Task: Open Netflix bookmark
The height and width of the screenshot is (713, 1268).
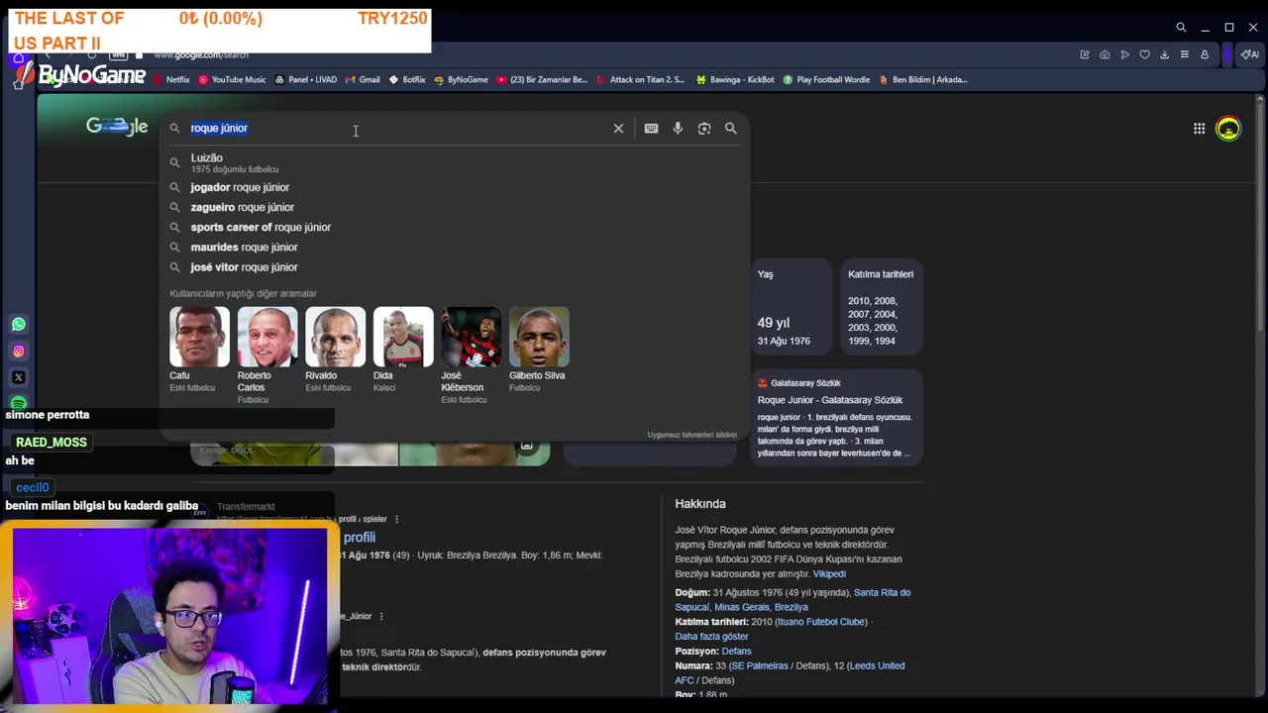Action: (x=171, y=79)
